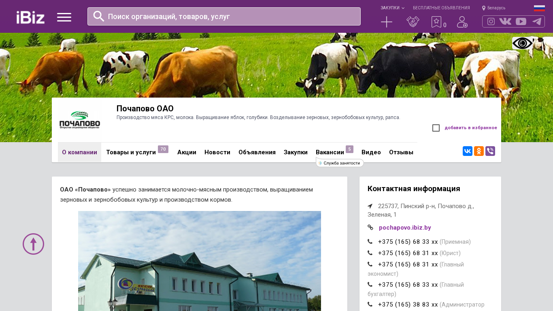Share company page on Odnoklassniki
This screenshot has width=553, height=311.
pyautogui.click(x=479, y=151)
